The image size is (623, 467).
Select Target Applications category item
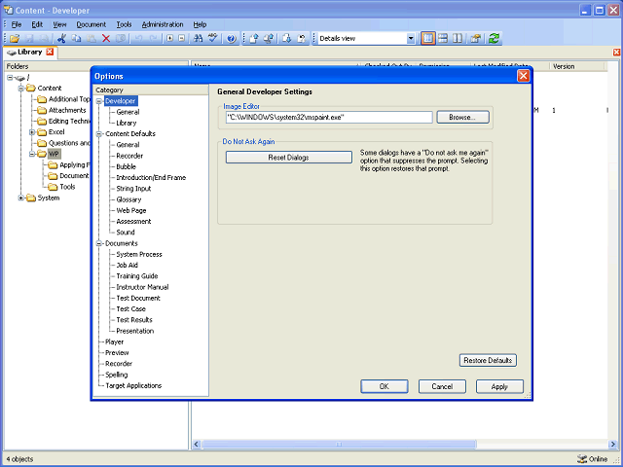pos(133,385)
